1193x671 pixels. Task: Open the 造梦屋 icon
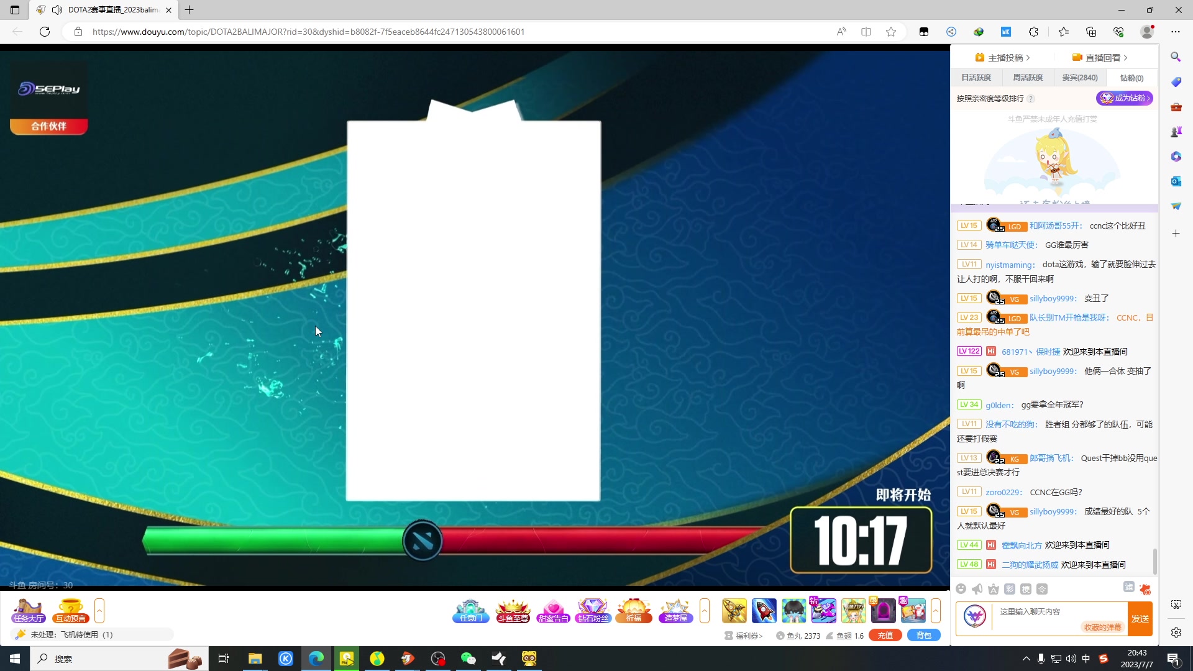point(676,611)
